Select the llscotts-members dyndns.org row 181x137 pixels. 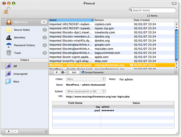tap(112, 36)
